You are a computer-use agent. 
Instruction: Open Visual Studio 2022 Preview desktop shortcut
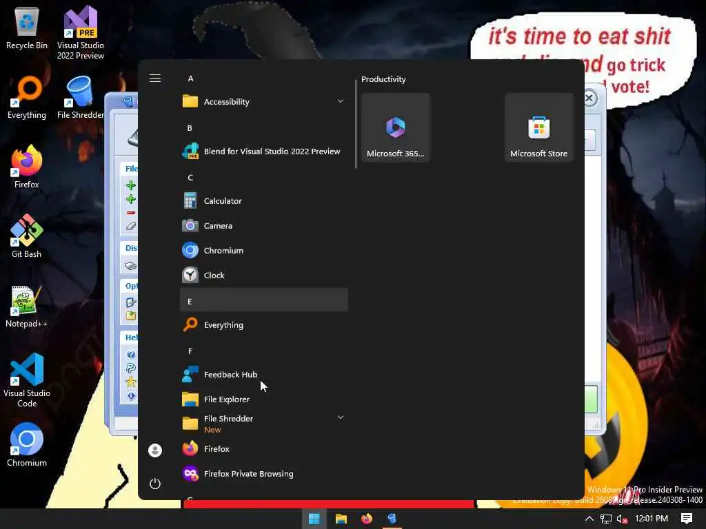click(80, 33)
